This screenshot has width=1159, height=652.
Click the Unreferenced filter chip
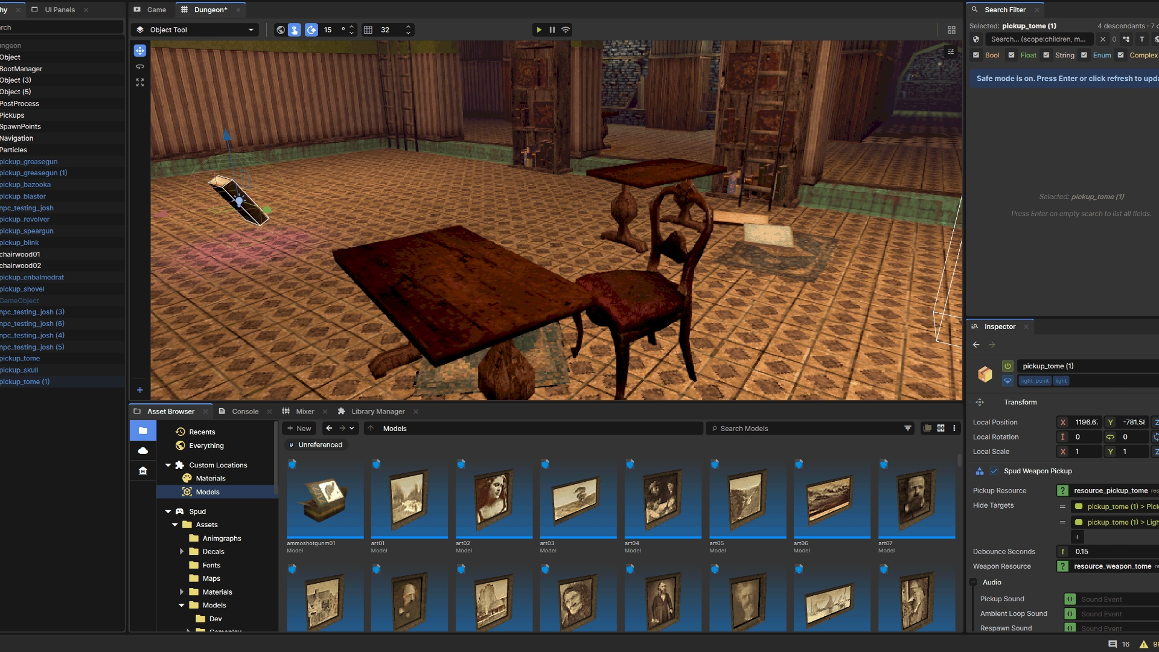click(315, 444)
